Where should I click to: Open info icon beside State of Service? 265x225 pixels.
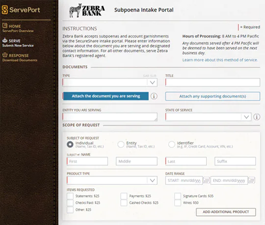pyautogui.click(x=257, y=117)
